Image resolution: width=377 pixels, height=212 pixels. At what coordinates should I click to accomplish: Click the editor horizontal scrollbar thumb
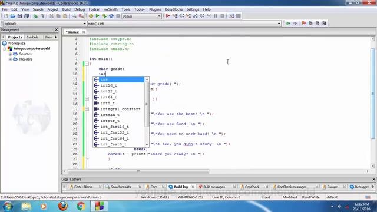(x=138, y=171)
